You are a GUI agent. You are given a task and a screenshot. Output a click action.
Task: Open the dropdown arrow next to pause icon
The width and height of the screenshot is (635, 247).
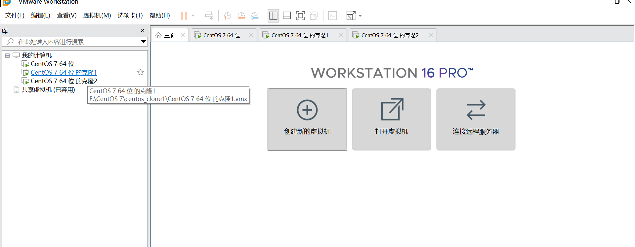pos(193,16)
